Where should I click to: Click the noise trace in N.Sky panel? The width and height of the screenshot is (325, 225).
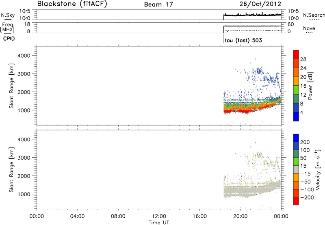coord(252,15)
